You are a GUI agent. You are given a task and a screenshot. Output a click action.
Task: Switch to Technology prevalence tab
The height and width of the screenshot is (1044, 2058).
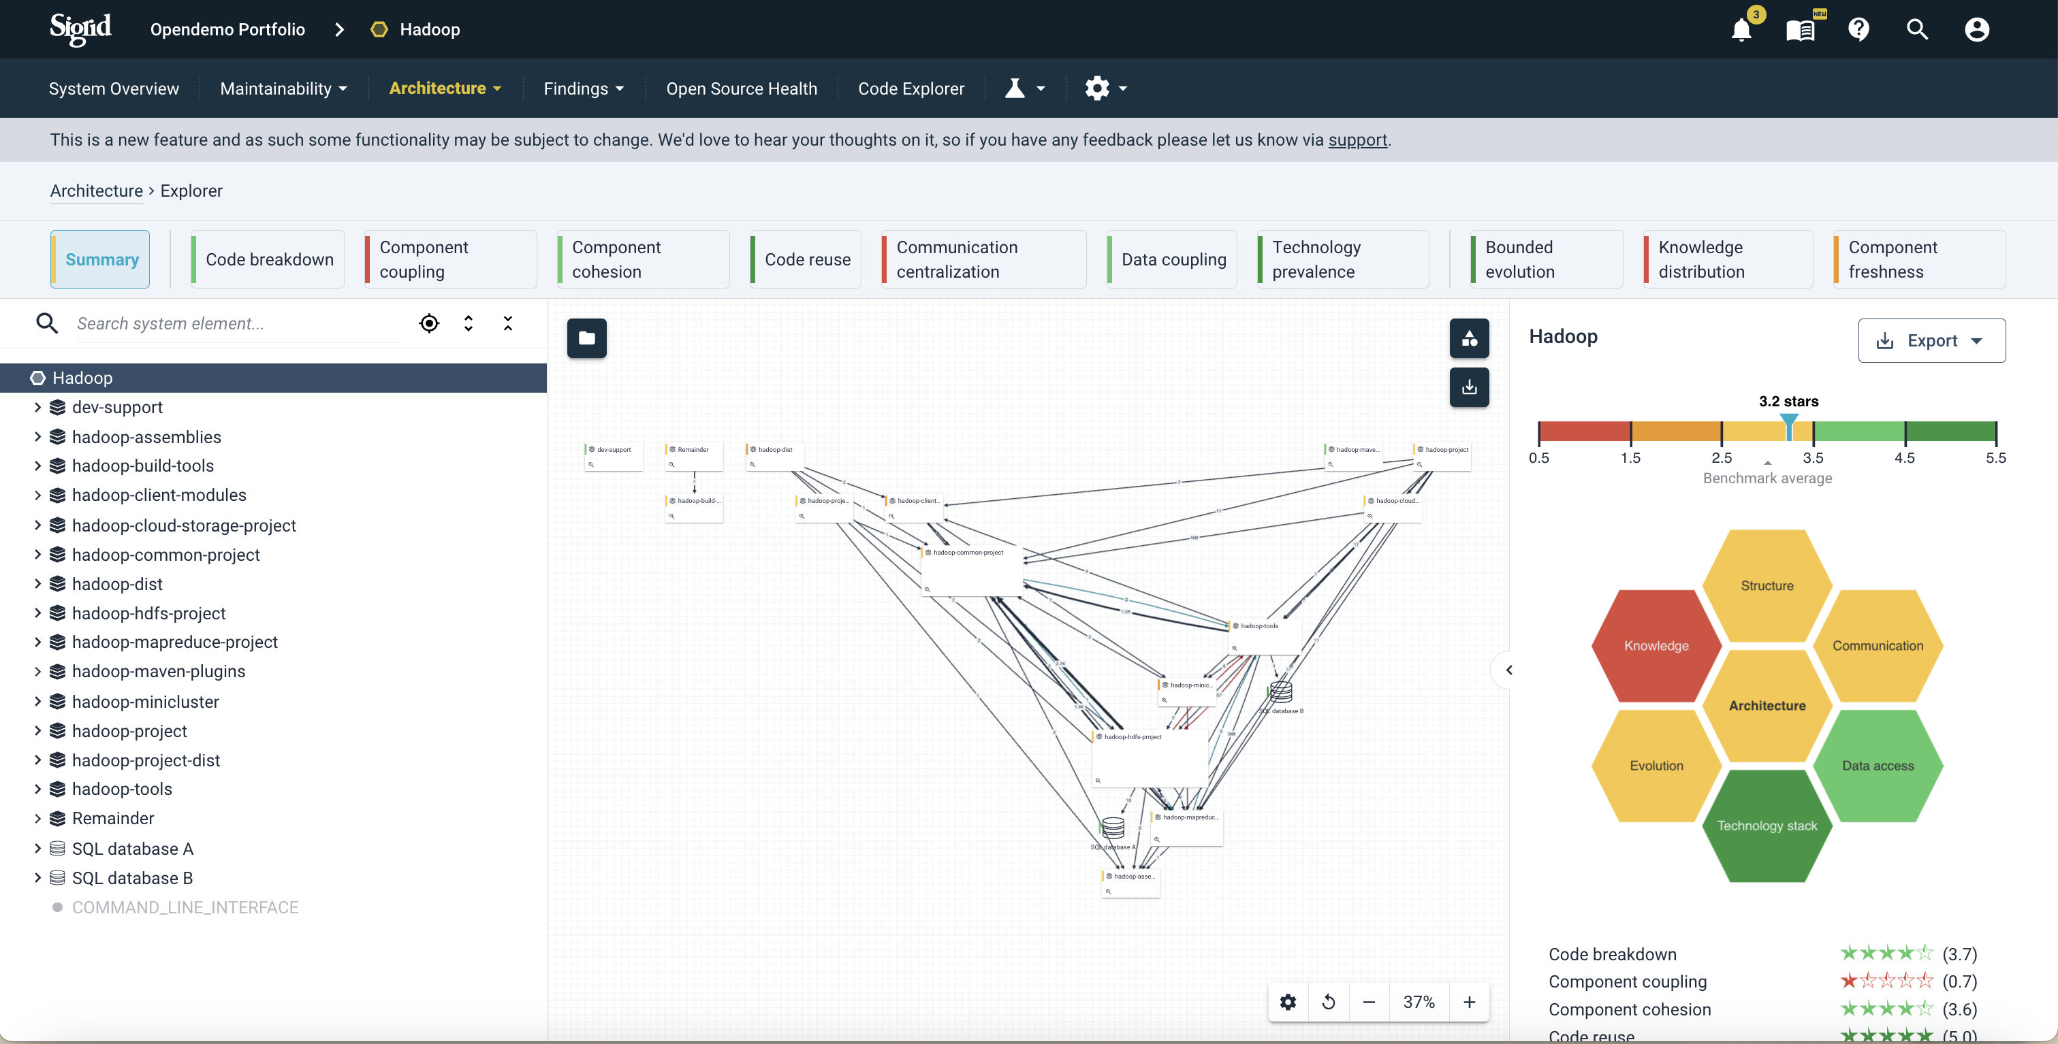pyautogui.click(x=1343, y=259)
